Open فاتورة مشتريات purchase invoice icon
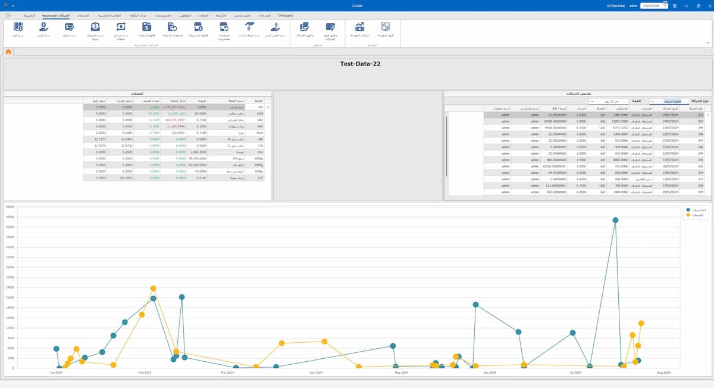The image size is (714, 388). coord(198,26)
